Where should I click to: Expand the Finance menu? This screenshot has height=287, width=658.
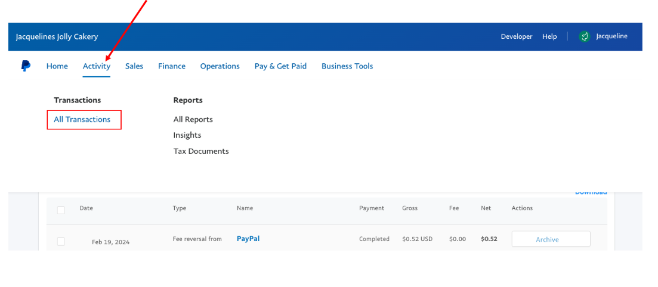172,66
